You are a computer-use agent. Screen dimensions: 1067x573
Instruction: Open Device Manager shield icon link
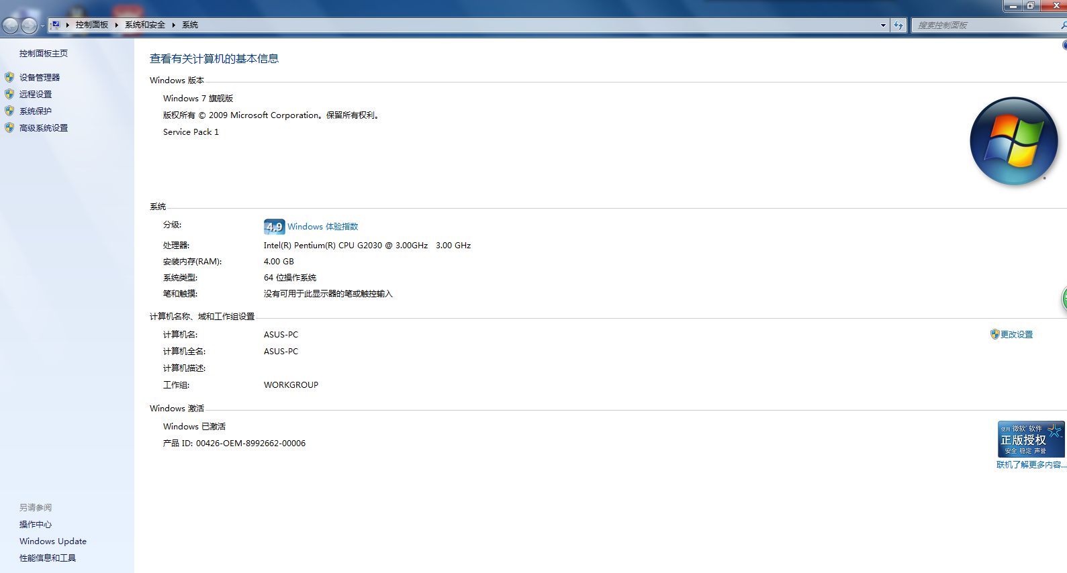pos(9,77)
